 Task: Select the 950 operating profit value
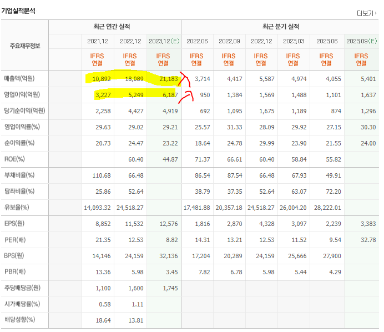205,95
